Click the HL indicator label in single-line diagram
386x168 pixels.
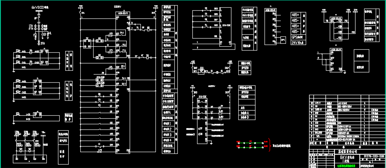tap(50, 33)
